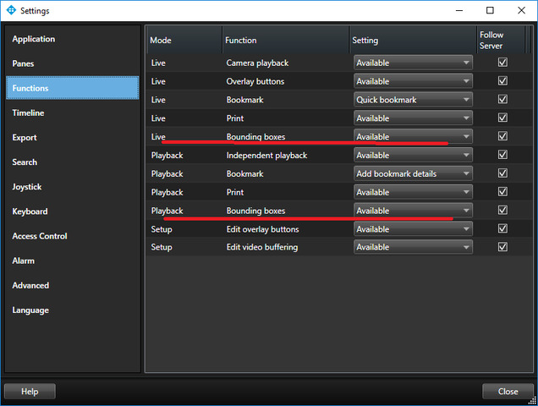Image resolution: width=538 pixels, height=406 pixels.
Task: Go to Access Control settings
Action: tap(40, 236)
